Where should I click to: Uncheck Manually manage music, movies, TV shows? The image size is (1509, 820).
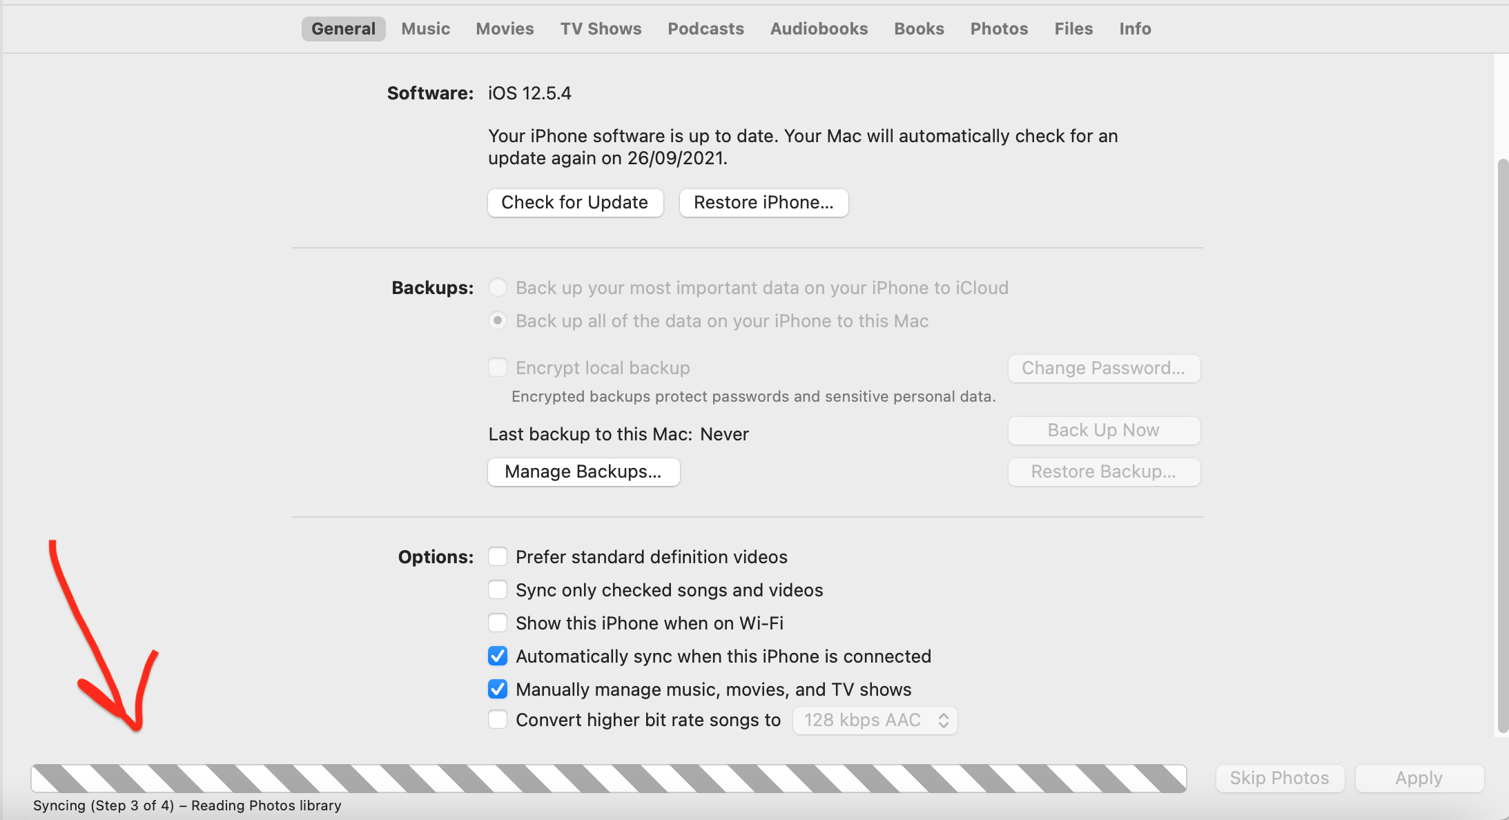coord(498,689)
